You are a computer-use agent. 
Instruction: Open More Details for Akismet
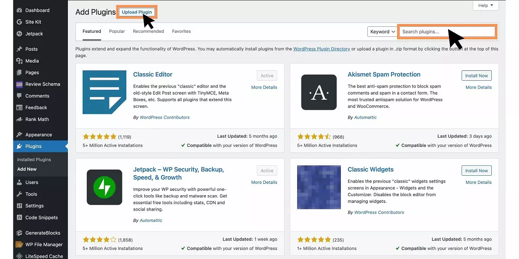point(479,87)
